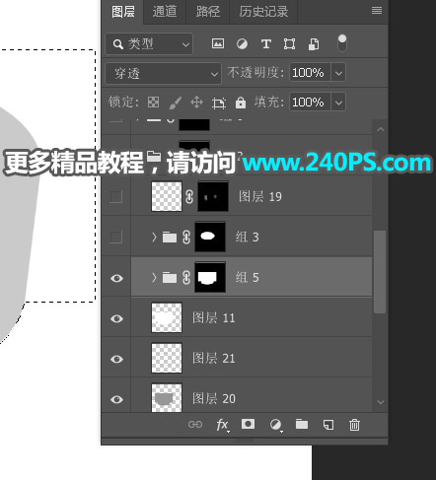Click the link layers icon
This screenshot has height=480, width=436.
195,425
